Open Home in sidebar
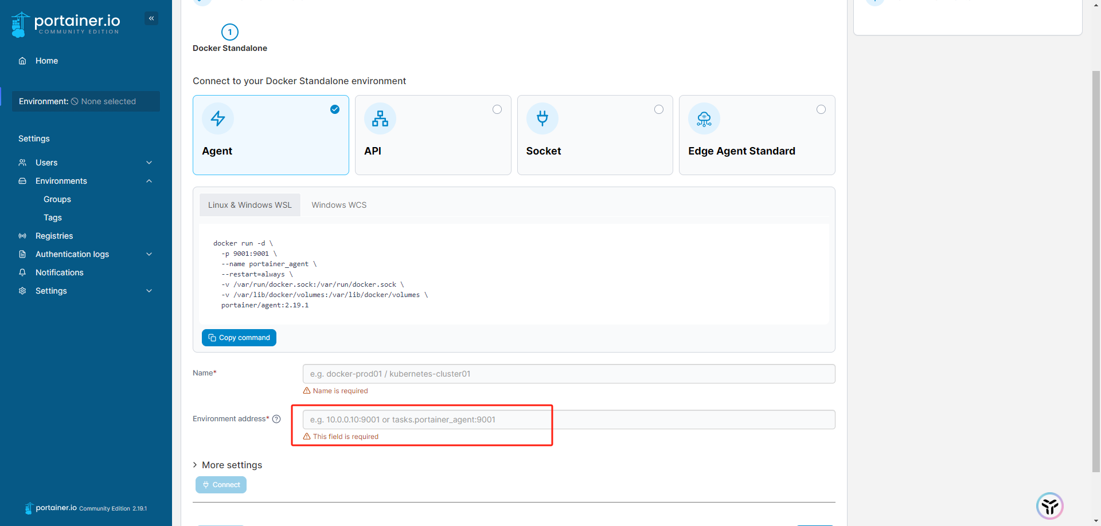The width and height of the screenshot is (1101, 526). pos(46,61)
